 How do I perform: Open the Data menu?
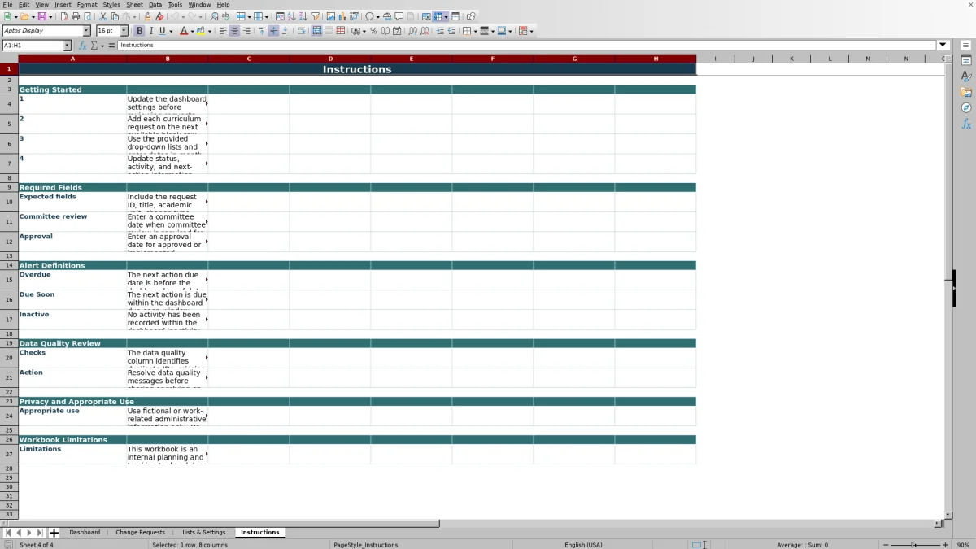155,5
